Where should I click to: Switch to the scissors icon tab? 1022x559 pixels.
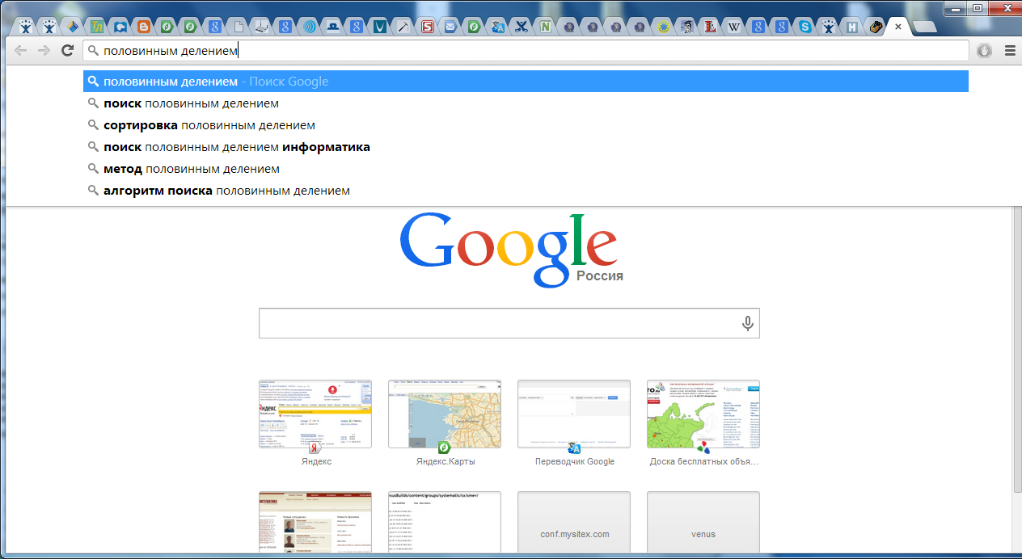[522, 27]
